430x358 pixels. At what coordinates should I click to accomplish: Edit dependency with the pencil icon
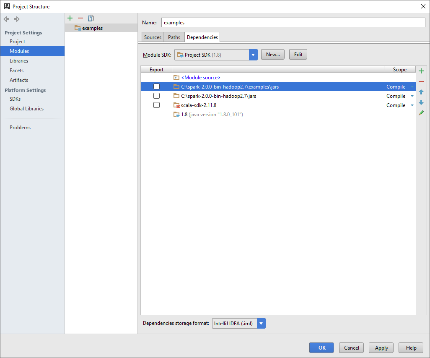coord(421,113)
